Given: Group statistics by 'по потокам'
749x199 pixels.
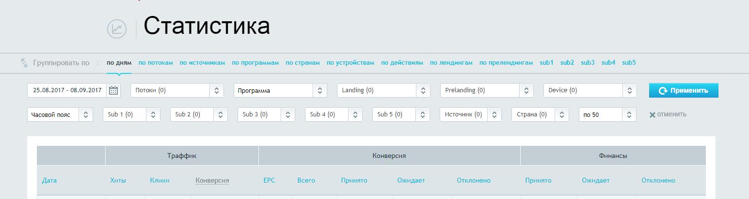Looking at the screenshot, I should coord(156,63).
